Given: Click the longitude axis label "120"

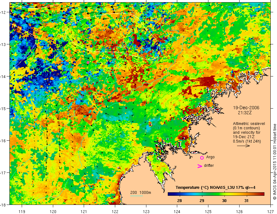Looking at the screenshot, I should coord(53,211).
